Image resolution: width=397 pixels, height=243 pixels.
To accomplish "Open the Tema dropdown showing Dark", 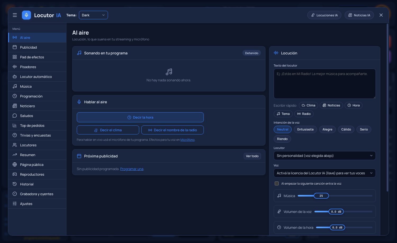I will (93, 15).
